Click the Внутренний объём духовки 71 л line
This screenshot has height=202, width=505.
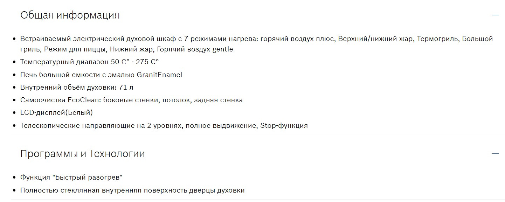77,88
